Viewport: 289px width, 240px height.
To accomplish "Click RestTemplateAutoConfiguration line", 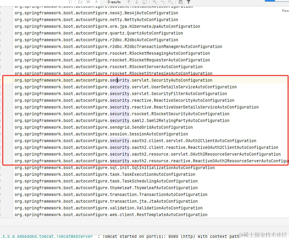I will [111, 215].
